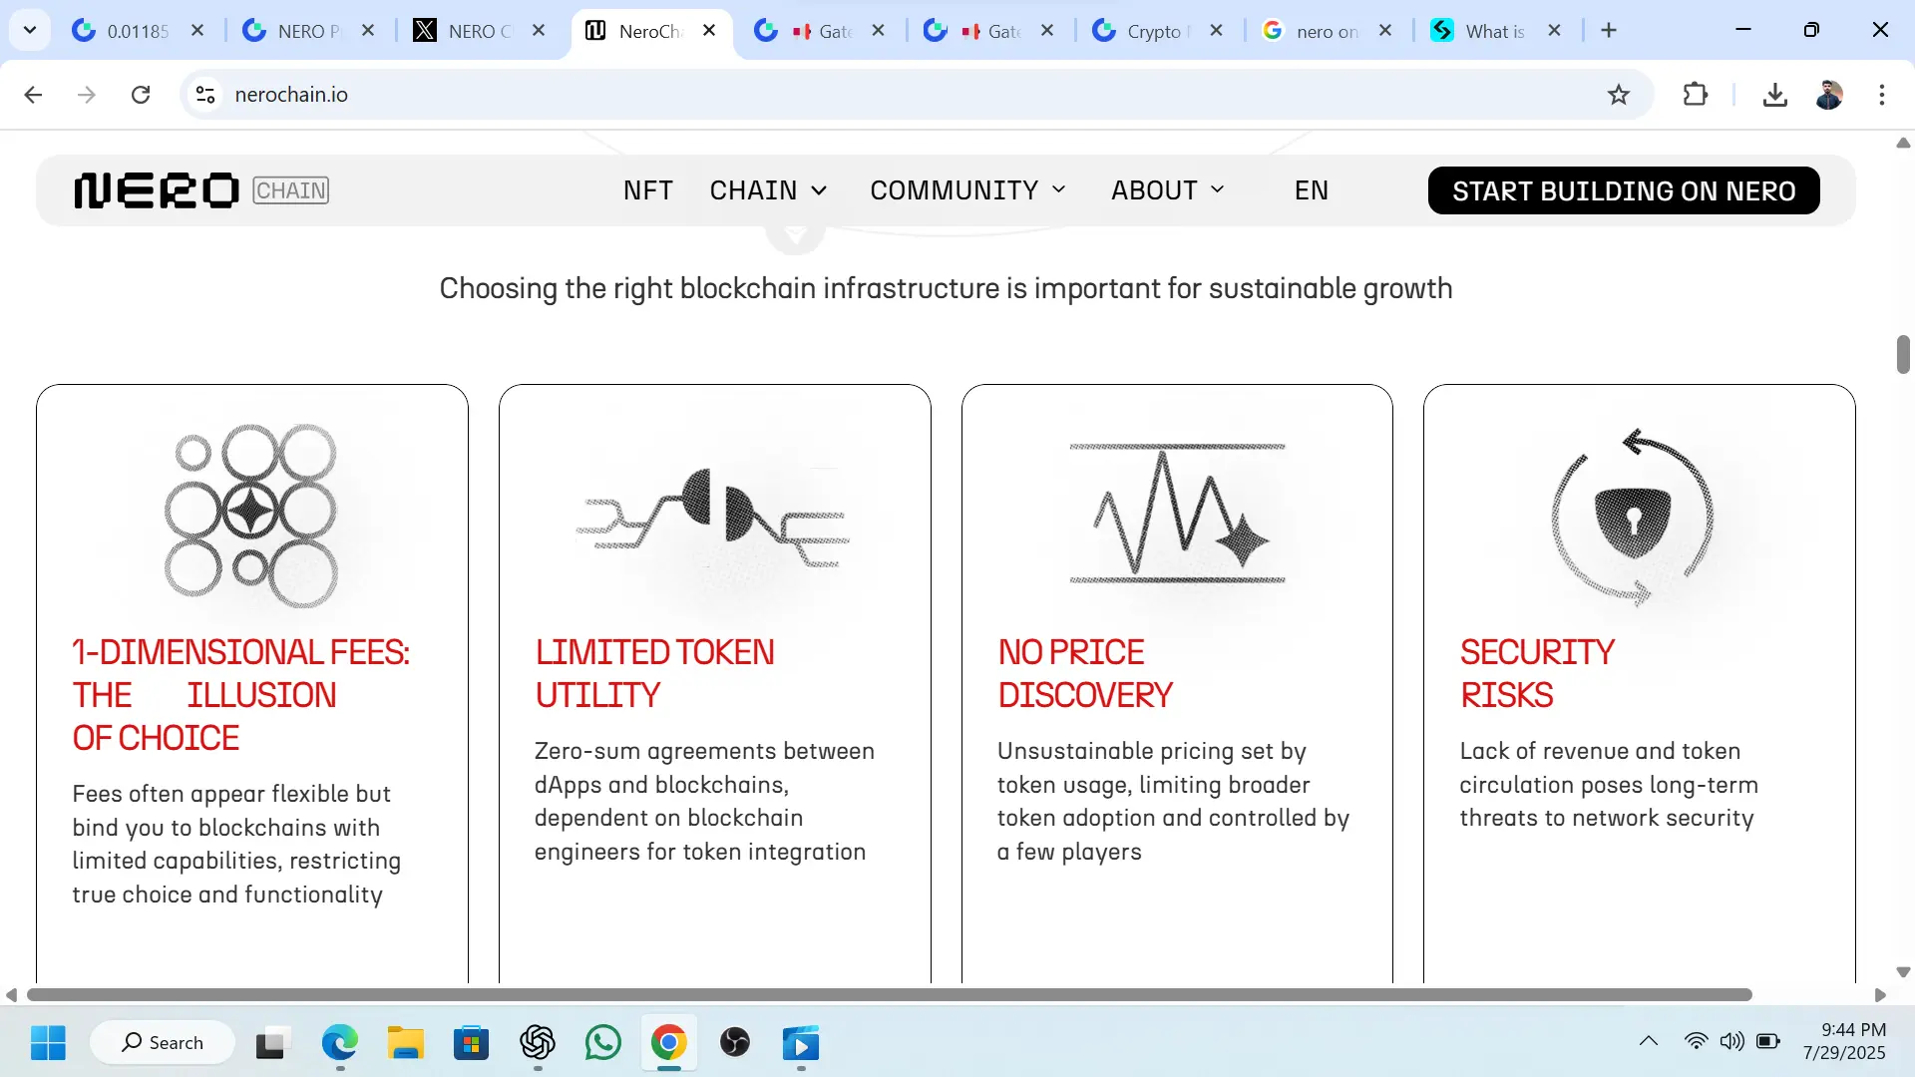This screenshot has height=1077, width=1915.
Task: Show hidden system tray icons
Action: click(1648, 1041)
